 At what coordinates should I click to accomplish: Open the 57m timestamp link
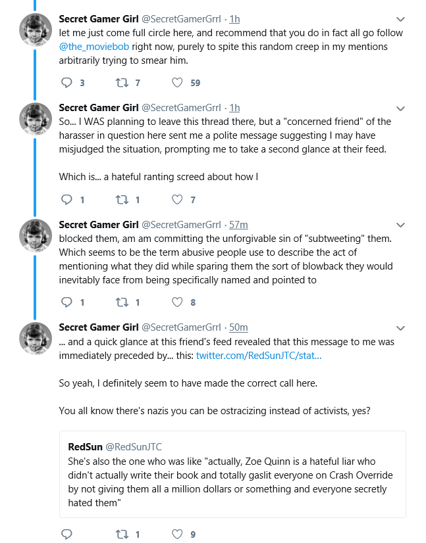pyautogui.click(x=238, y=225)
